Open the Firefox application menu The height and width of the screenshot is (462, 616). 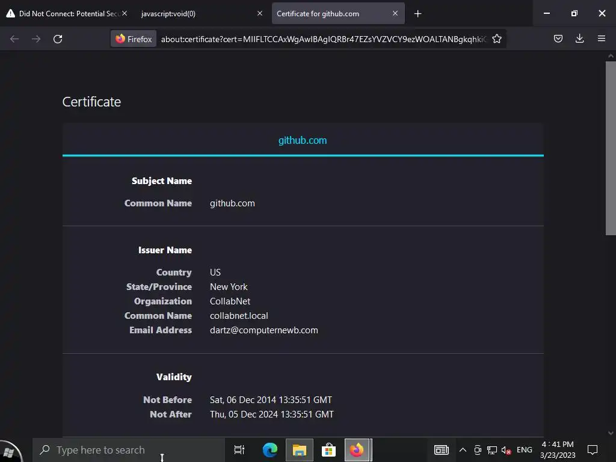601,39
